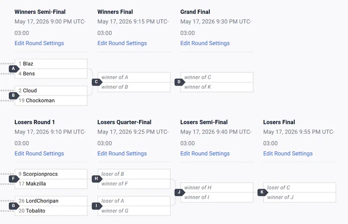
Task: Edit Round Settings for Winners Final
Action: pyautogui.click(x=122, y=43)
